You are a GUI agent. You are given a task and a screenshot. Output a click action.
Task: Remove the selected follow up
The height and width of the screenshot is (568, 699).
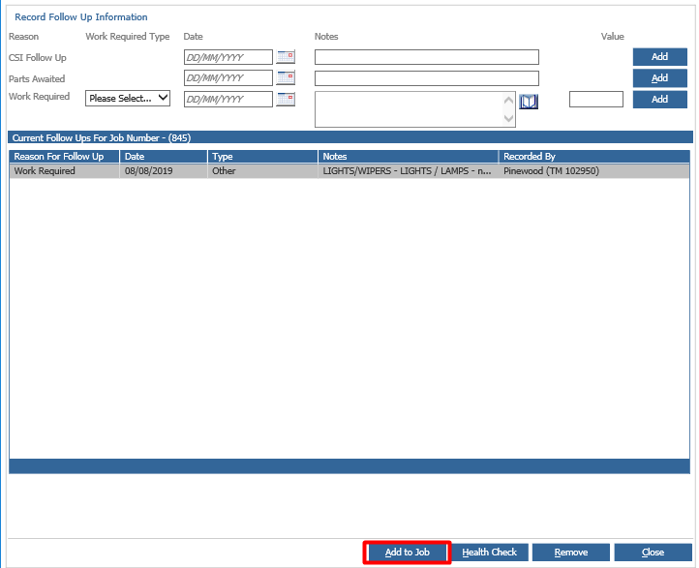(570, 553)
